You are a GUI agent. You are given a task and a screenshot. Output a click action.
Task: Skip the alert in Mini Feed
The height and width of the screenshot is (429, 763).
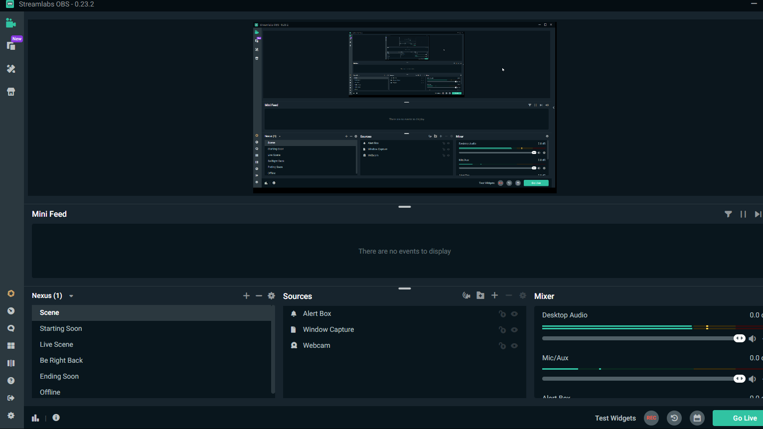(758, 214)
